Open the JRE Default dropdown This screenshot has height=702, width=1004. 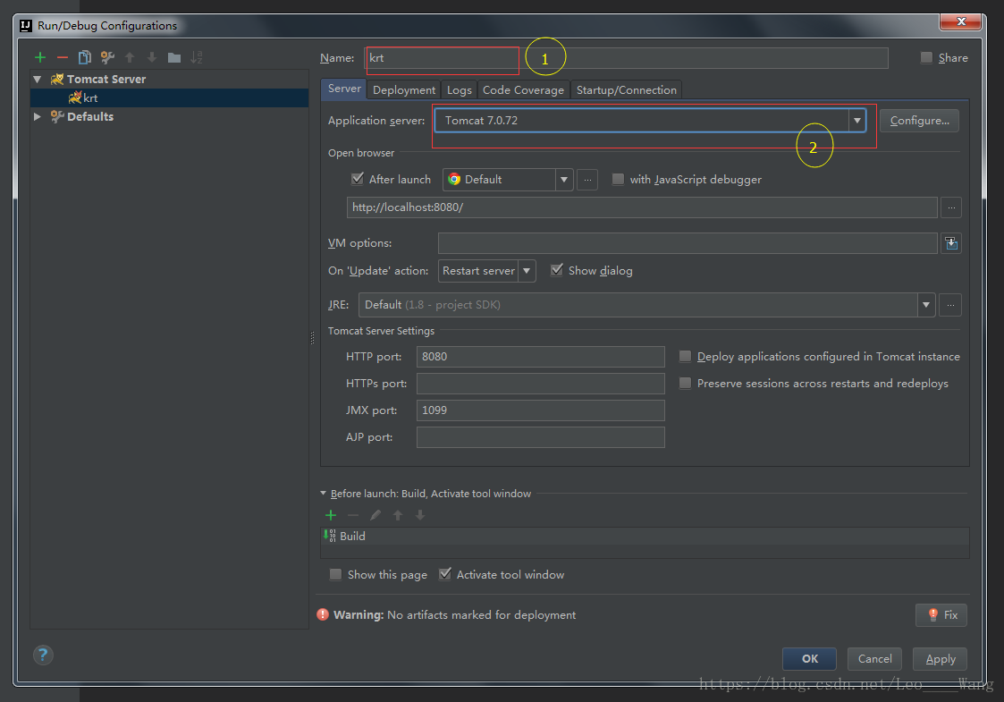[x=646, y=305]
